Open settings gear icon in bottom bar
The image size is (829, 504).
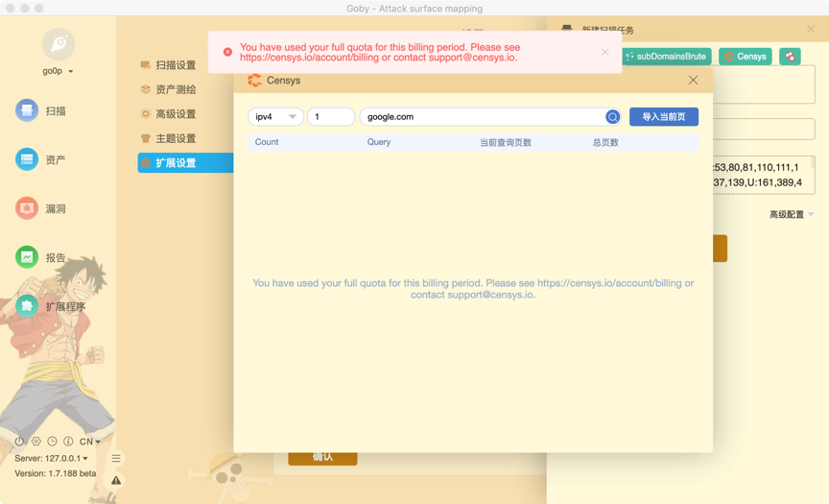[36, 441]
